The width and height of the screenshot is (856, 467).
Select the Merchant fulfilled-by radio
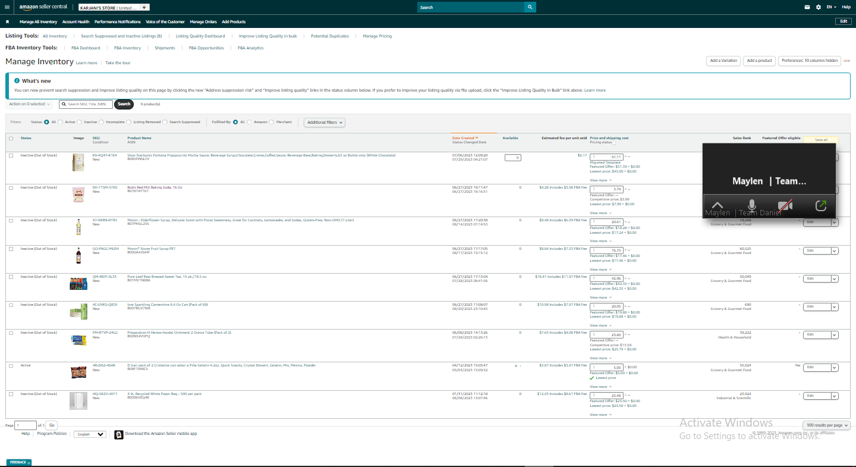tap(272, 122)
